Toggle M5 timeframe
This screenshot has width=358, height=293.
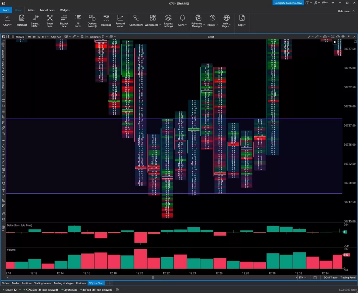tap(30, 36)
